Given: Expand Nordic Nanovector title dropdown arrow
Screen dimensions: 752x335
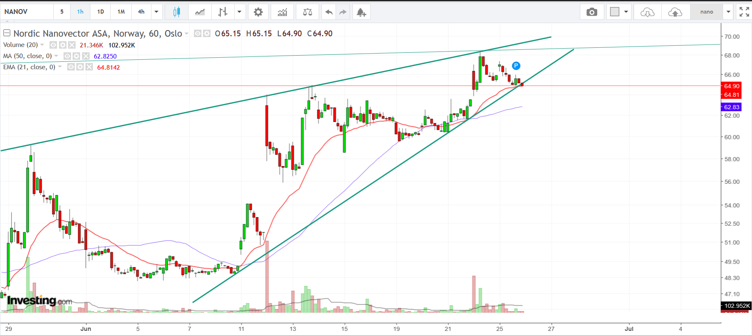Looking at the screenshot, I should tap(187, 34).
